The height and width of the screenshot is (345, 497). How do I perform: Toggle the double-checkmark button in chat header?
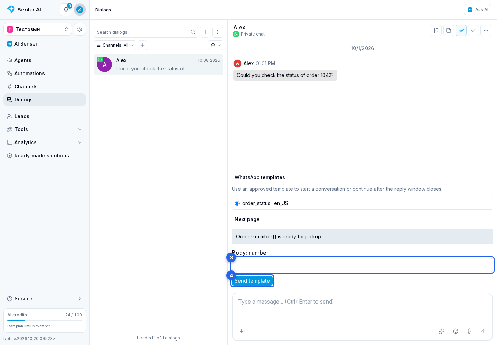(461, 30)
